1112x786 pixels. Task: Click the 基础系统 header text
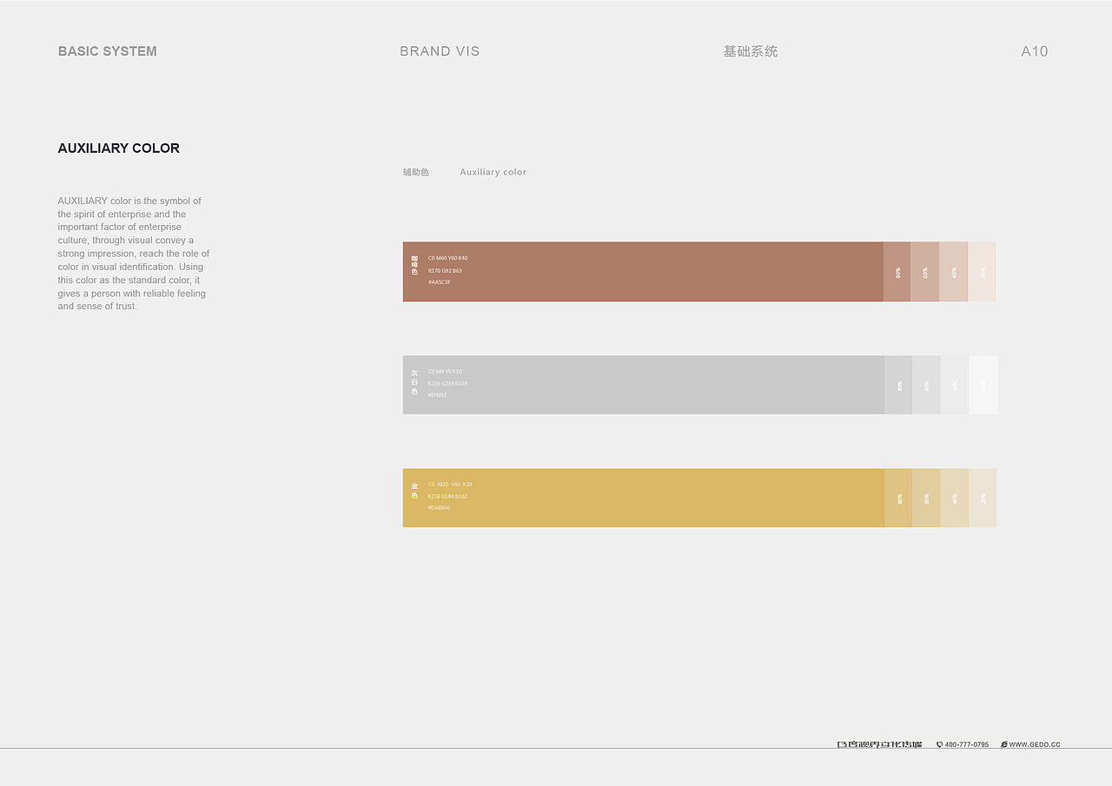pos(751,51)
